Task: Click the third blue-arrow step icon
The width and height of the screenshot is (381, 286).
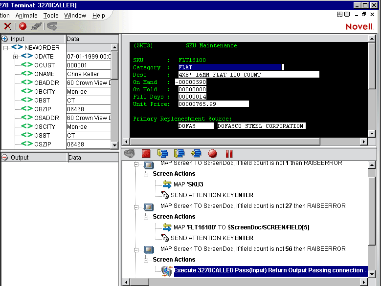Action: click(196, 154)
